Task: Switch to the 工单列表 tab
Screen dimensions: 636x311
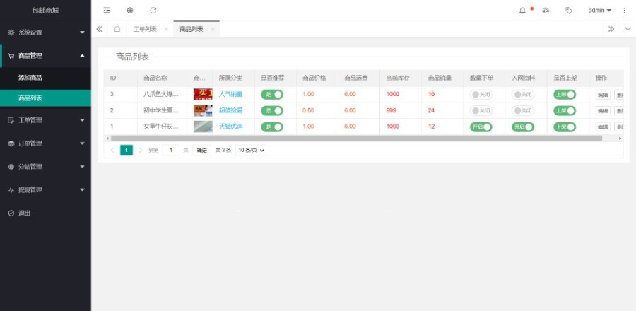Action: point(145,29)
